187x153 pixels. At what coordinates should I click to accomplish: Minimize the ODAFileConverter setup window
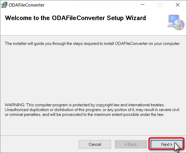coord(143,5)
